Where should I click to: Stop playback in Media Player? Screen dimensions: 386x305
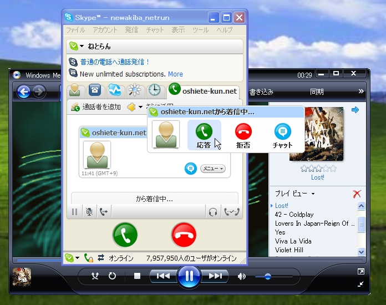pos(137,276)
